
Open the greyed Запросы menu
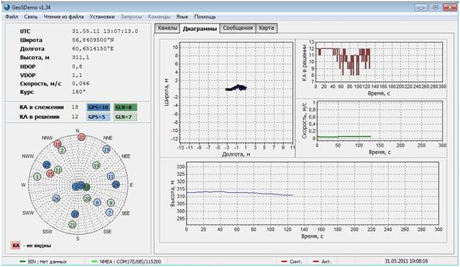(131, 17)
